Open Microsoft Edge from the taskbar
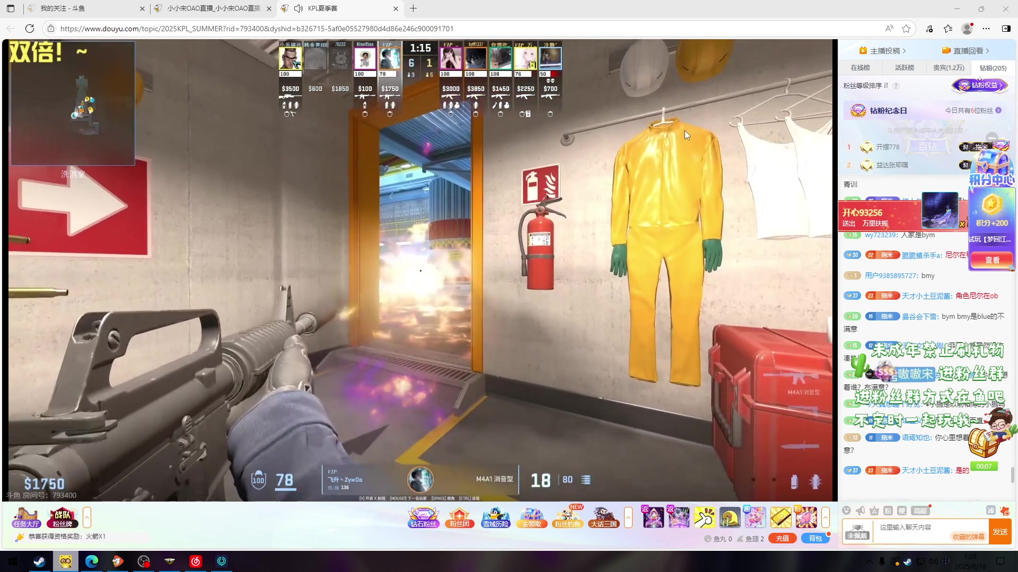Image resolution: width=1018 pixels, height=572 pixels. click(x=92, y=561)
